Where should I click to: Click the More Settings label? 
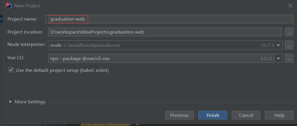(x=30, y=102)
